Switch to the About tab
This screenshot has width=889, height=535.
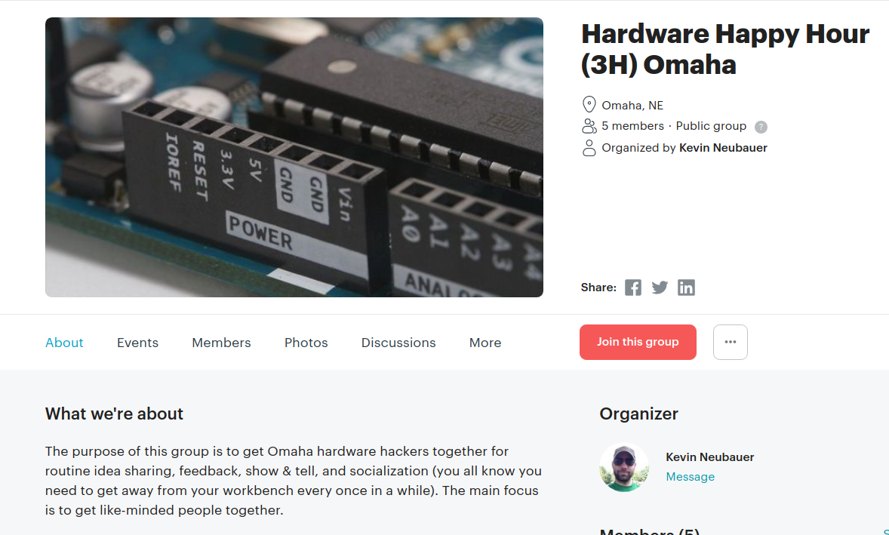[64, 343]
